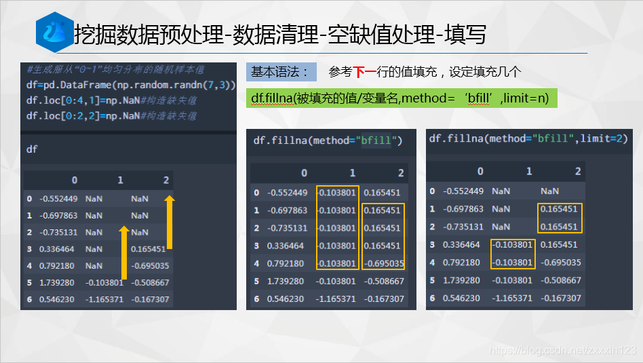Click -0.167307 in the original df table

150,300
